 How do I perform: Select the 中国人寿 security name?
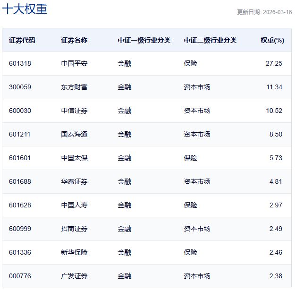click(x=74, y=205)
